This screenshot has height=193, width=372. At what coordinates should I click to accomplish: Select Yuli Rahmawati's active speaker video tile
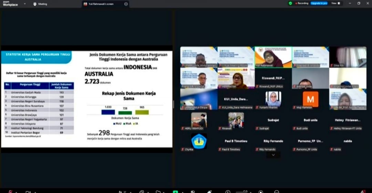pos(273,57)
